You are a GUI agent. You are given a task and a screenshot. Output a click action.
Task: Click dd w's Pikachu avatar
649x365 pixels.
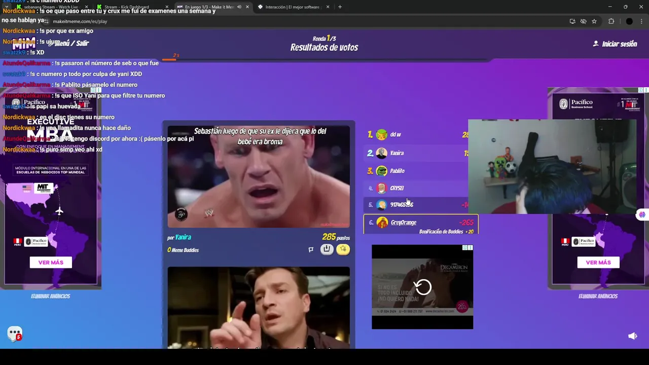(382, 135)
